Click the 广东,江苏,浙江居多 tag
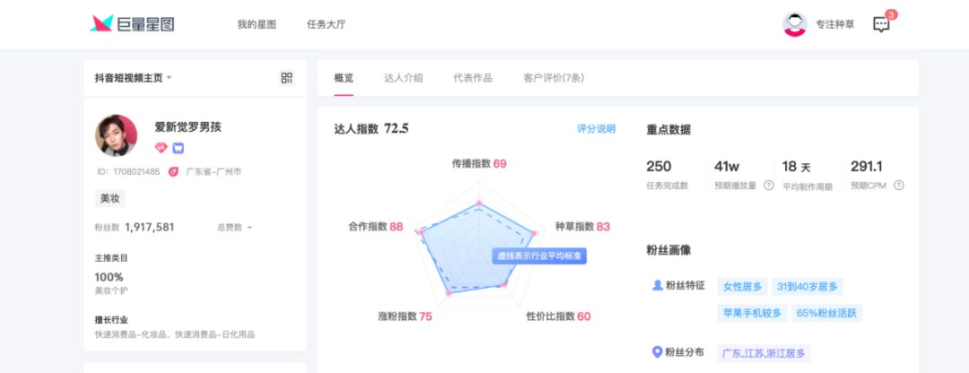Viewport: 969px width, 373px height. (x=764, y=353)
